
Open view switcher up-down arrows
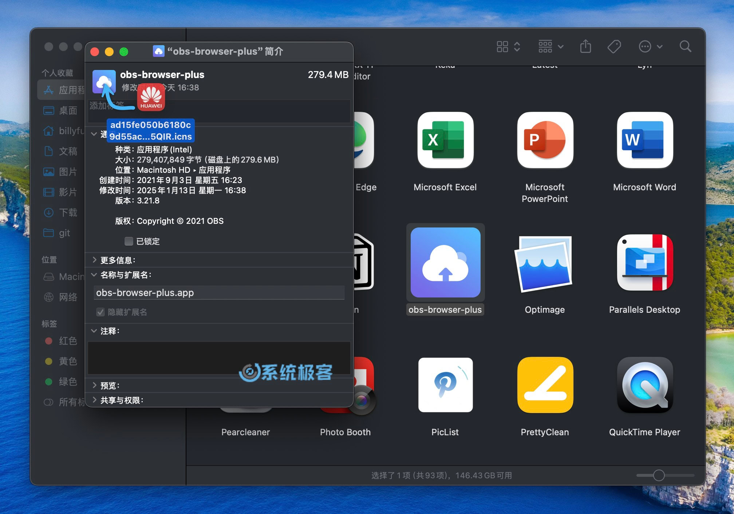point(517,46)
